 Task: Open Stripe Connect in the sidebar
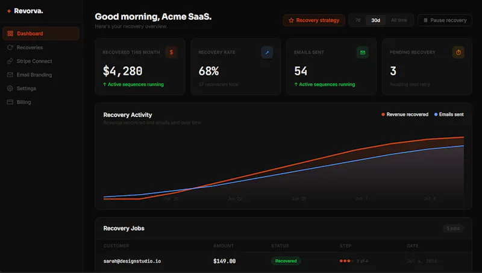pos(41,61)
